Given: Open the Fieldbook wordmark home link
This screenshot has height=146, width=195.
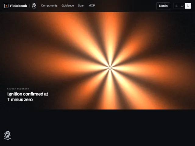Looking at the screenshot, I should coord(19,6).
